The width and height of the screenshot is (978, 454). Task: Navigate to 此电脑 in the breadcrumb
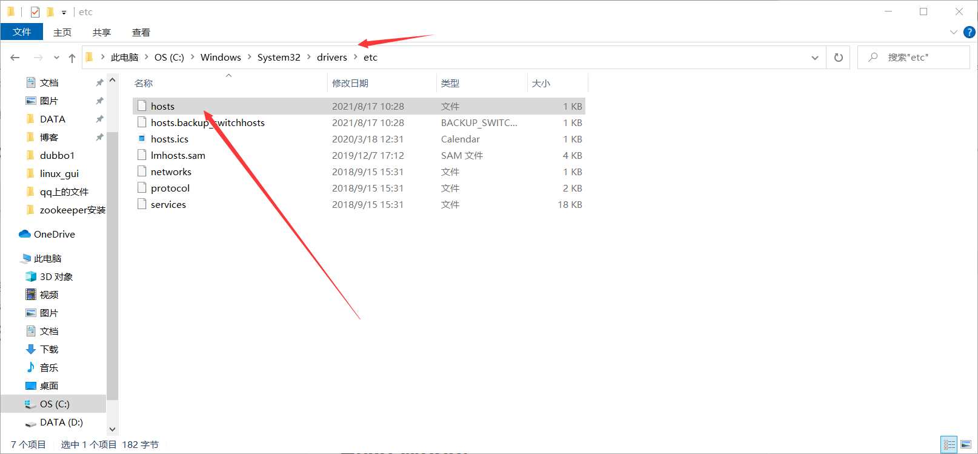(x=124, y=58)
